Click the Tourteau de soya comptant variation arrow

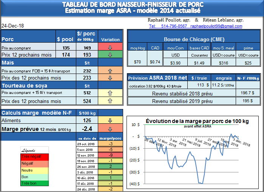[110, 93]
